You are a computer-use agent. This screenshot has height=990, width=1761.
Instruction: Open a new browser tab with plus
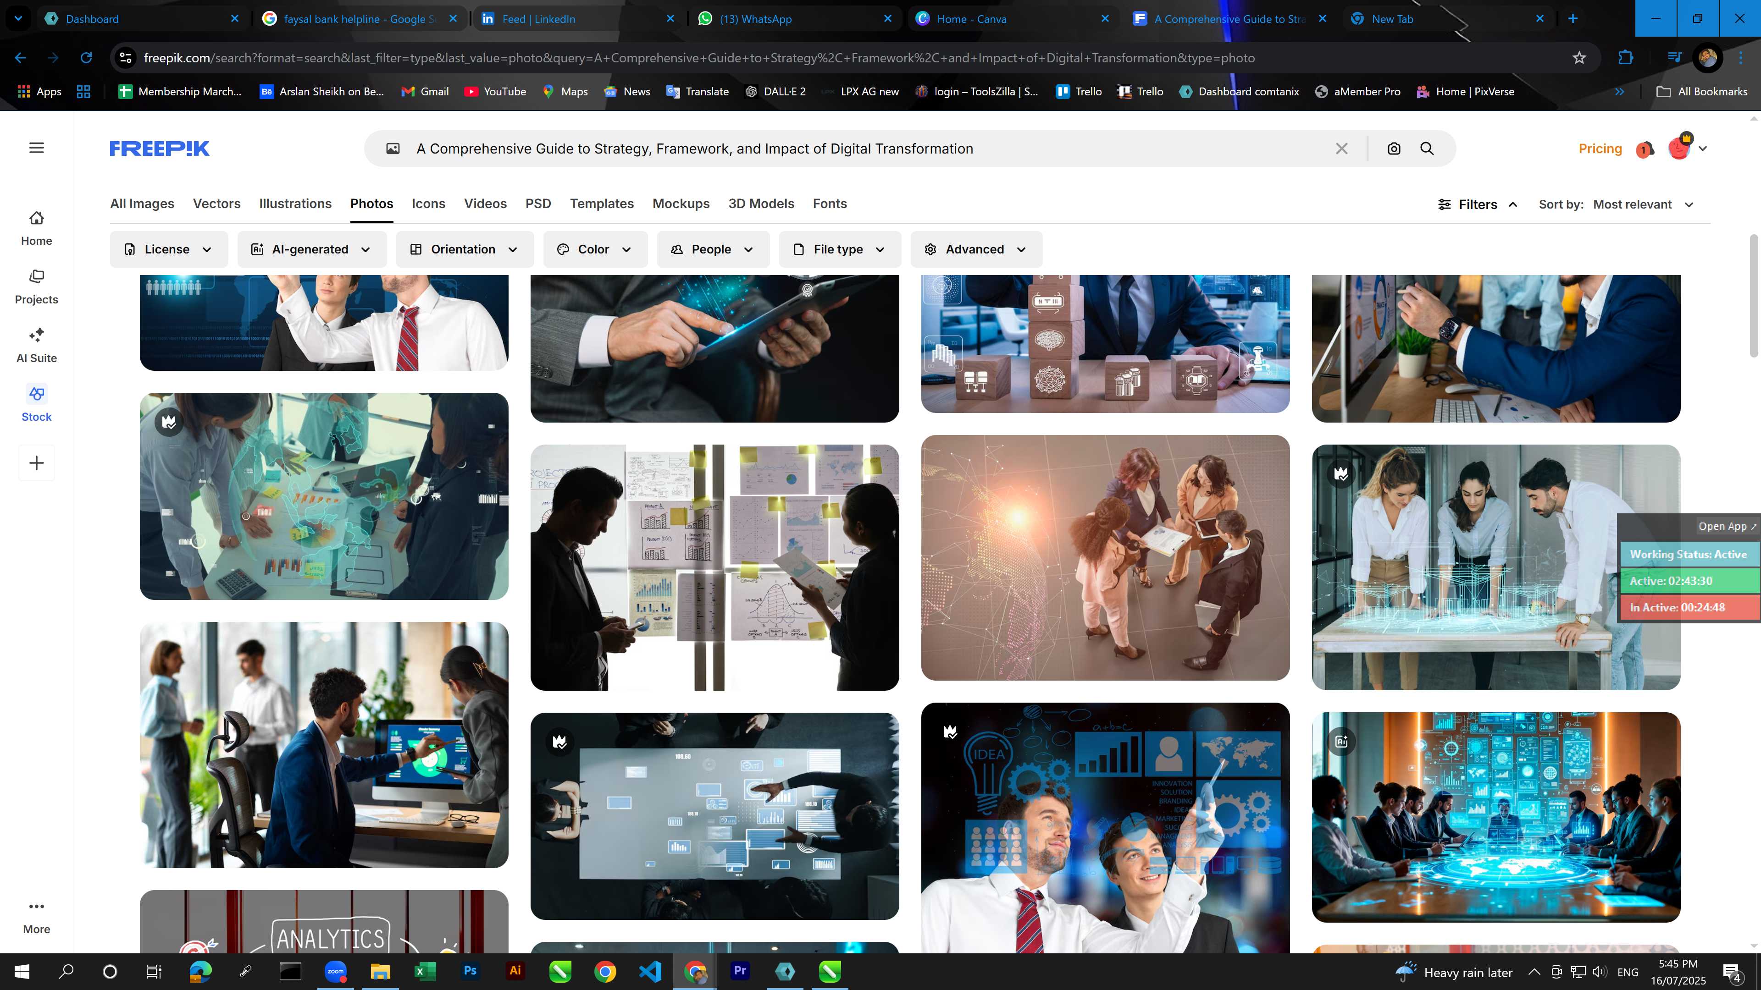point(1573,18)
